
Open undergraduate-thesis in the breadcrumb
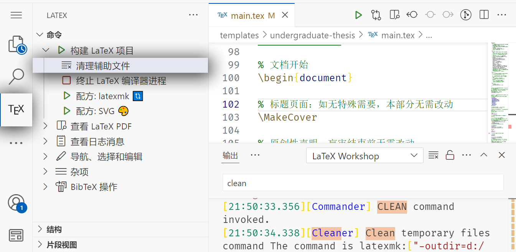tap(313, 35)
